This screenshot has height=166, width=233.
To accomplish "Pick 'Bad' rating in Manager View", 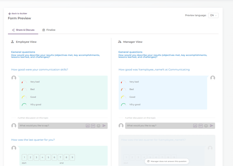I will coord(131,89).
